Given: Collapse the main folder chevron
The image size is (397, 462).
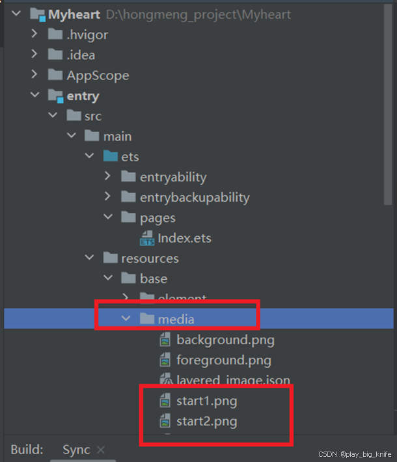Looking at the screenshot, I should tap(72, 135).
